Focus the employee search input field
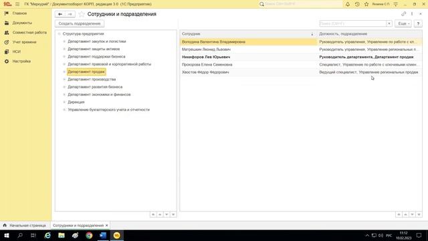Image resolution: width=428 pixels, height=241 pixels. (x=352, y=23)
